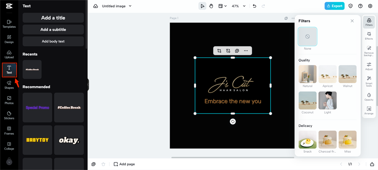This screenshot has width=378, height=170.
Task: Click duplicate icon in floating toolbar
Action: (x=237, y=51)
